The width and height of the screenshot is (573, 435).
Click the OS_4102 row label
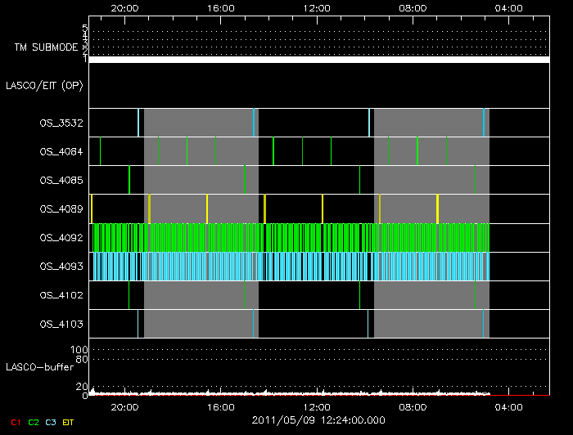[x=61, y=295]
